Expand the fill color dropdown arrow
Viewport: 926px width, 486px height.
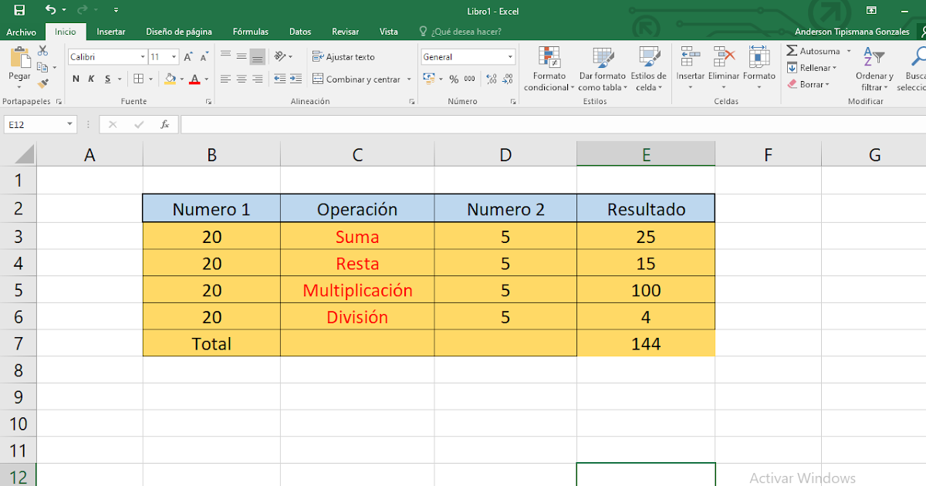pyautogui.click(x=181, y=79)
